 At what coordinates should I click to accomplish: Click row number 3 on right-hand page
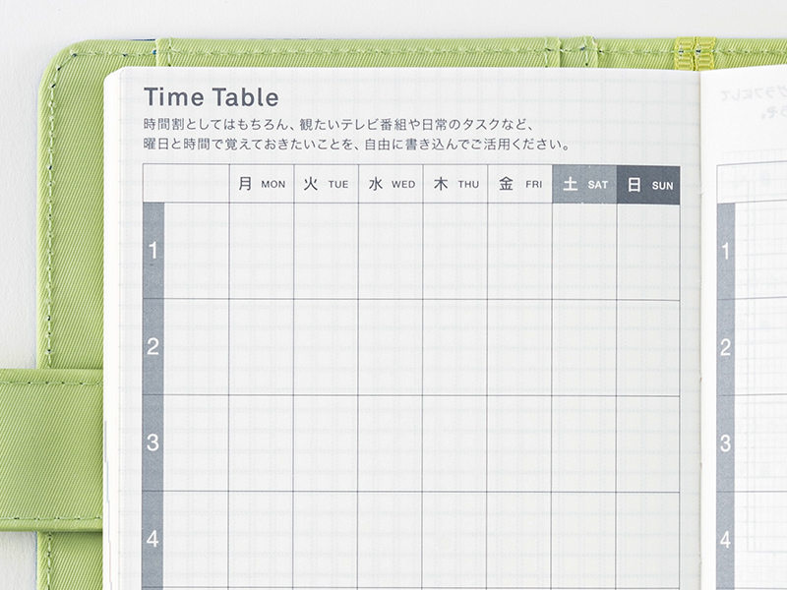[726, 442]
